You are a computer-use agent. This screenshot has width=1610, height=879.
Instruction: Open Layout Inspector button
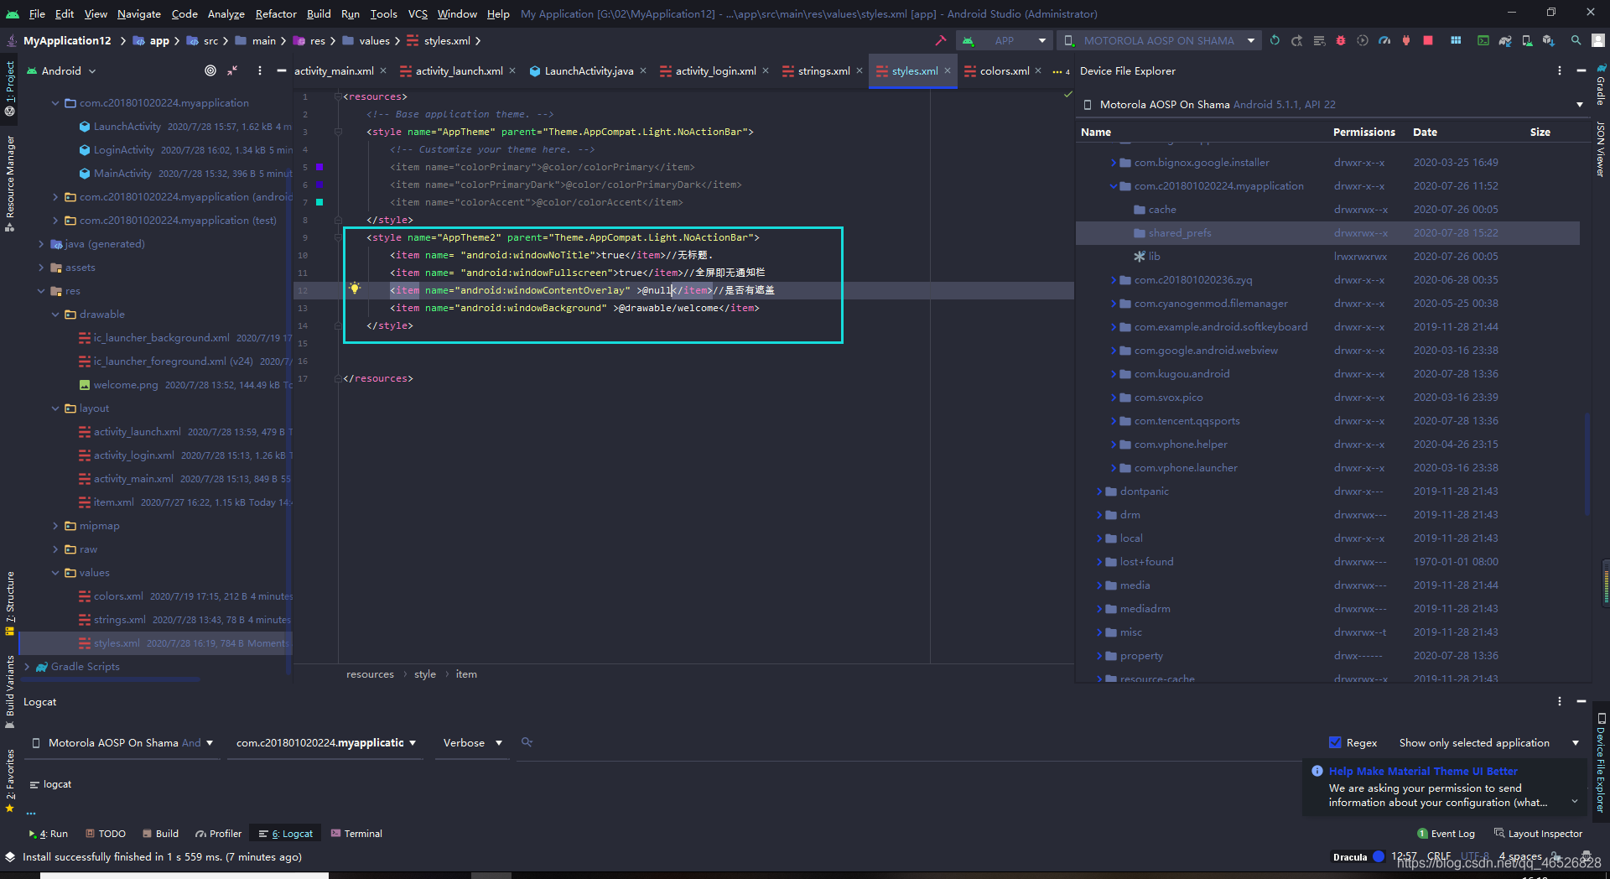click(1538, 833)
